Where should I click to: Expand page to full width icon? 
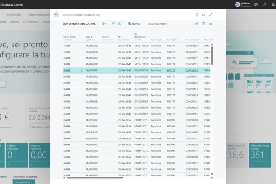click(211, 15)
